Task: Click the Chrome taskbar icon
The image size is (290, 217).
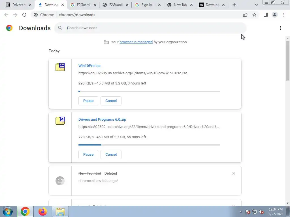Action: coord(25,211)
